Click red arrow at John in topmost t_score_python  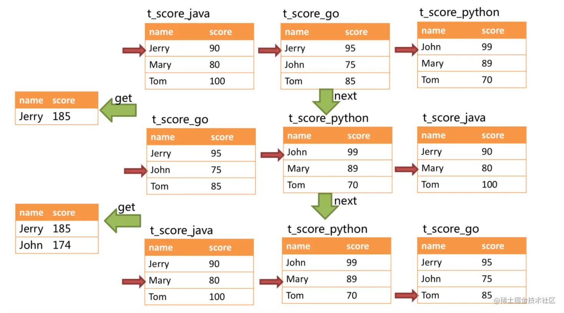click(x=406, y=49)
